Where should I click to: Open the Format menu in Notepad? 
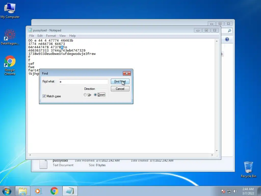51,36
